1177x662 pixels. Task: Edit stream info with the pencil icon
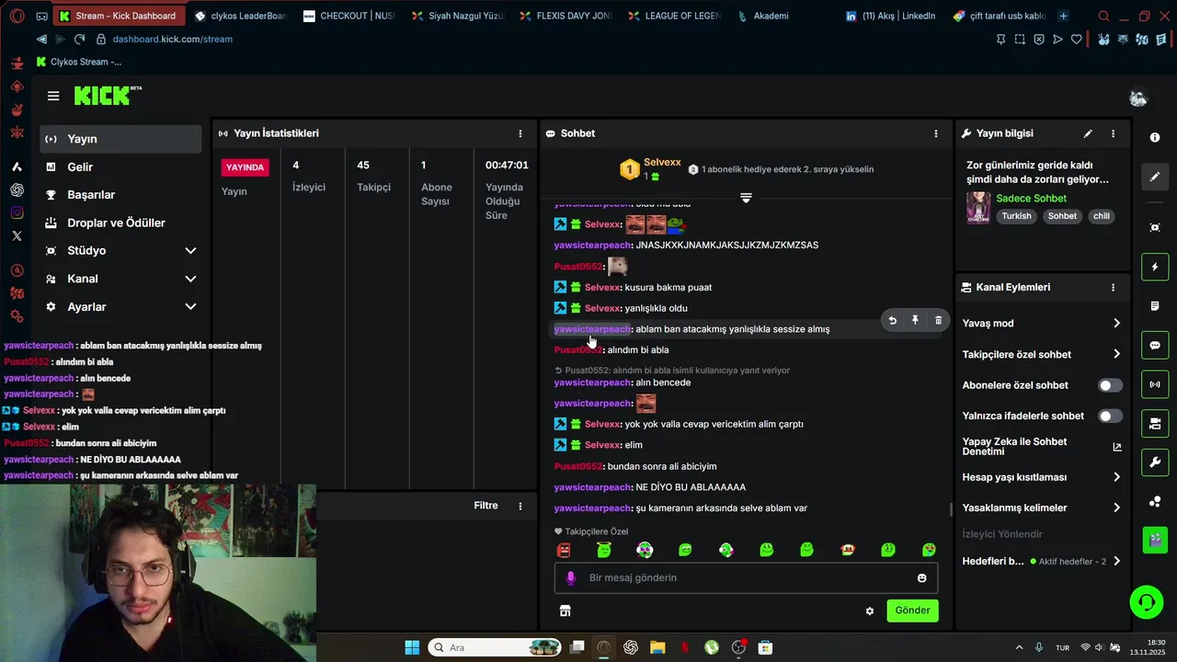(1088, 133)
